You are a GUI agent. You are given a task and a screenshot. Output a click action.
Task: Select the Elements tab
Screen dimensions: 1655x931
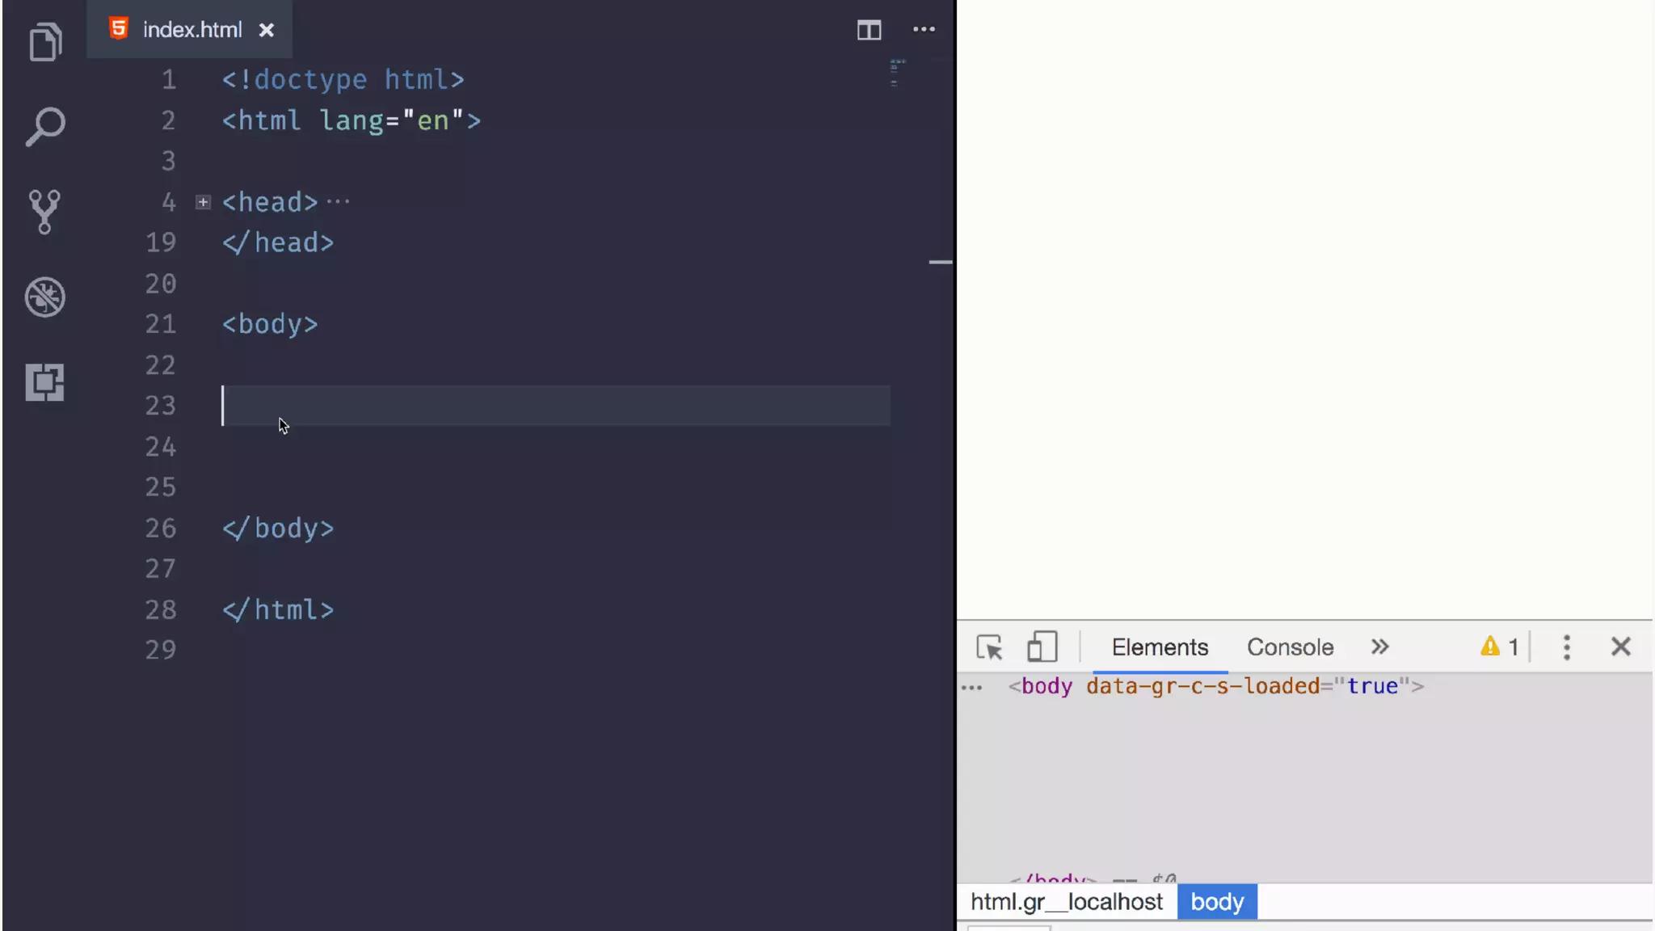click(x=1160, y=647)
